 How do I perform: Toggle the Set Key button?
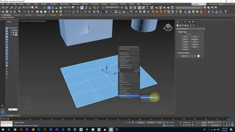click(204, 125)
